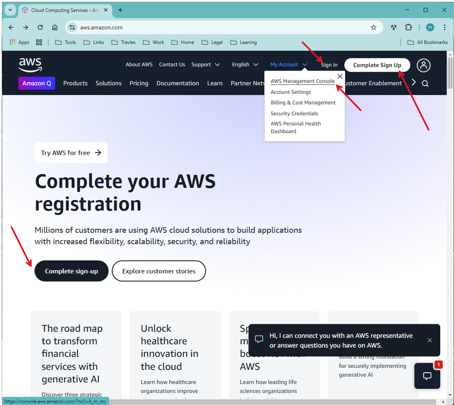This screenshot has width=454, height=405.
Task: Click the About AWS link
Action: (139, 65)
